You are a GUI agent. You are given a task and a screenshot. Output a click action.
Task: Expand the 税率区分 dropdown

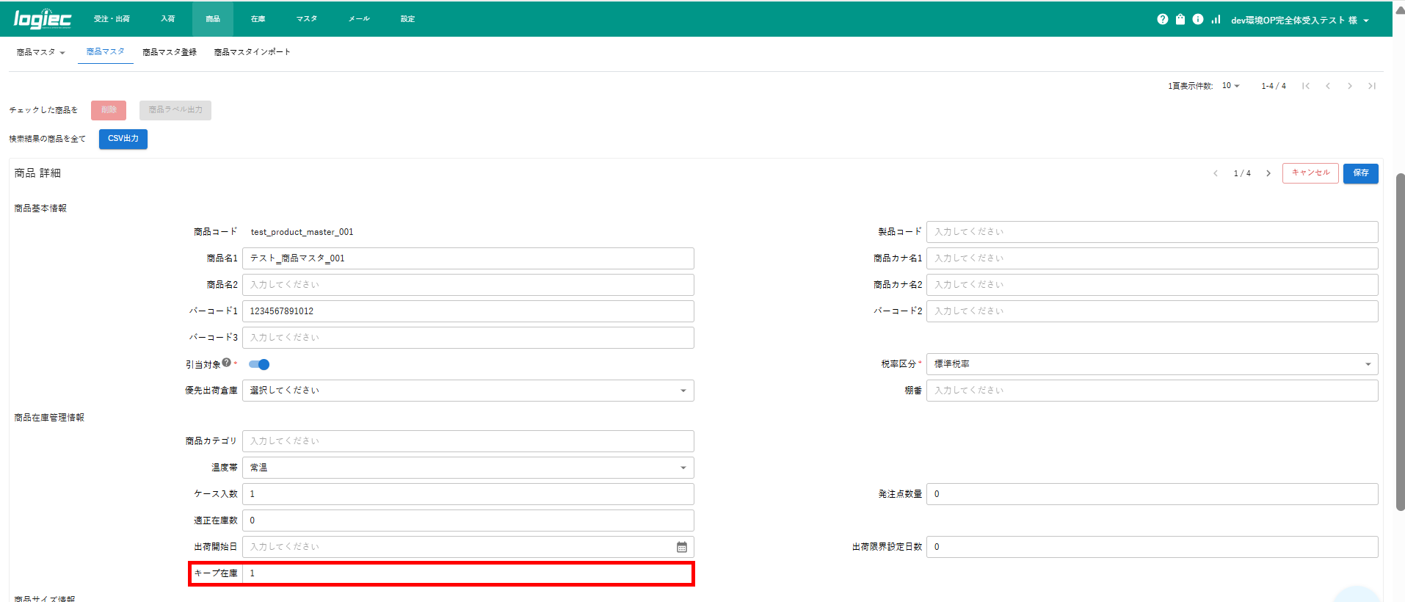[1151, 364]
